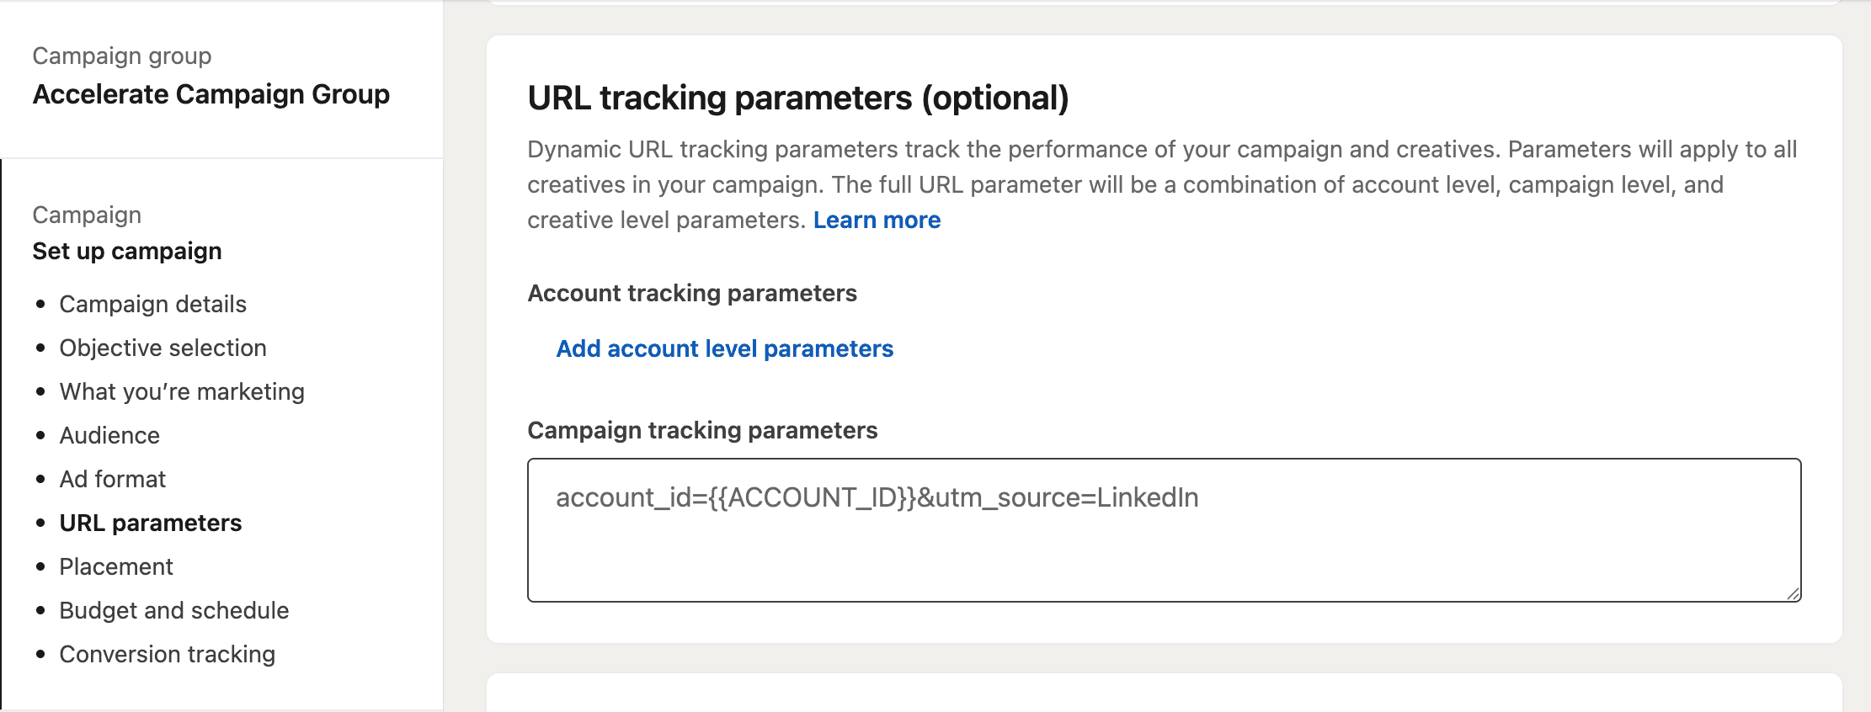Open the Placement section

point(116,566)
